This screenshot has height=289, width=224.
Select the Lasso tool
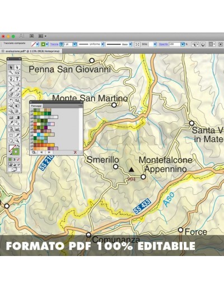(17, 73)
